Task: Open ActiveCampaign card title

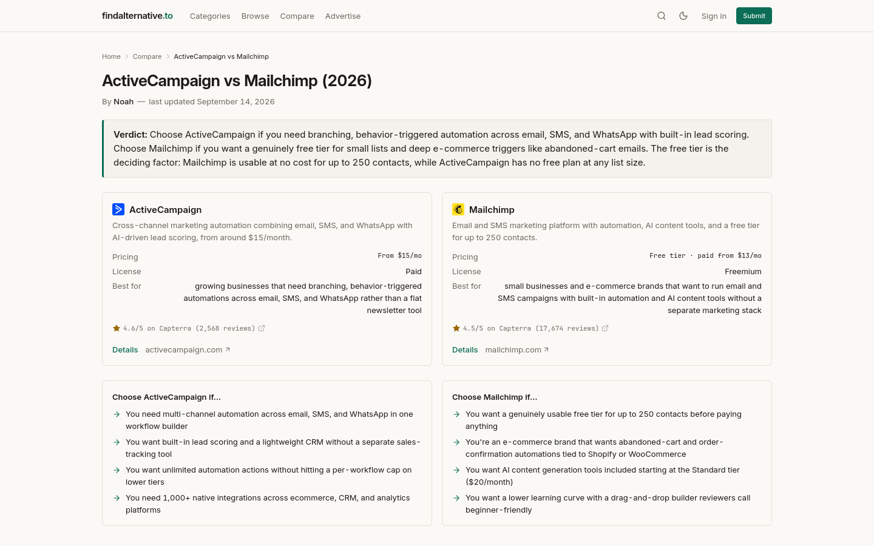Action: coord(165,210)
